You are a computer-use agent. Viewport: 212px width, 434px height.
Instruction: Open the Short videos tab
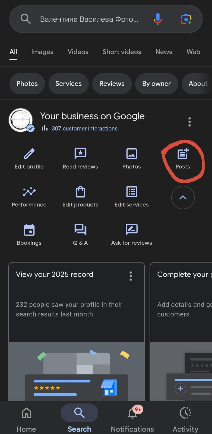122,52
